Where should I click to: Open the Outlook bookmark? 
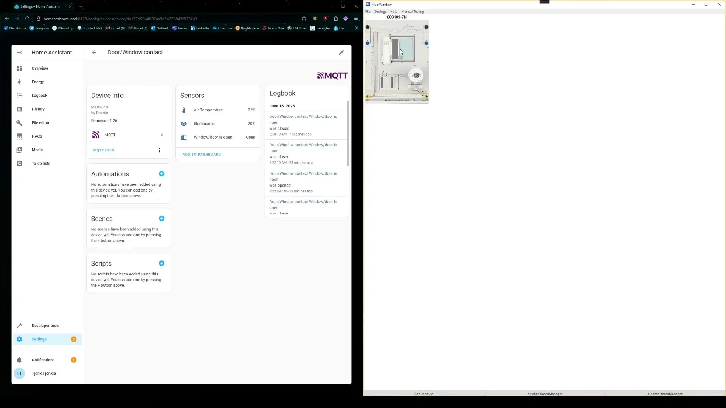(160, 28)
